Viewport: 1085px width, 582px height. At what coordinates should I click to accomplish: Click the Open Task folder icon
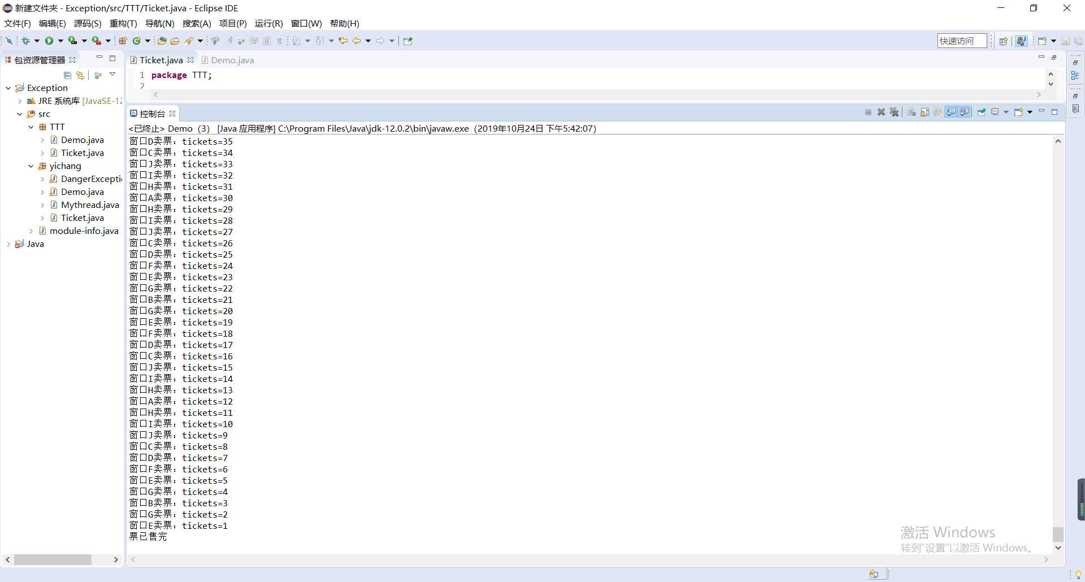[x=175, y=41]
